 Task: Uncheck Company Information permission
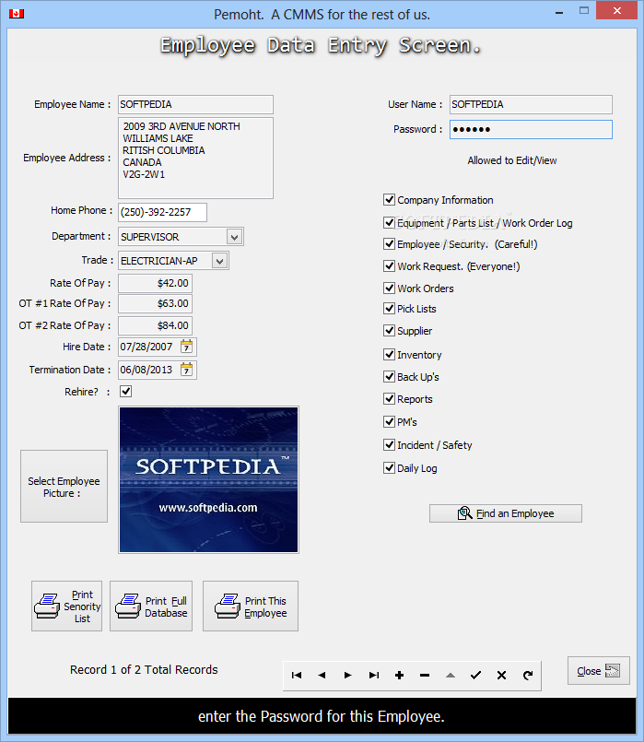point(389,200)
